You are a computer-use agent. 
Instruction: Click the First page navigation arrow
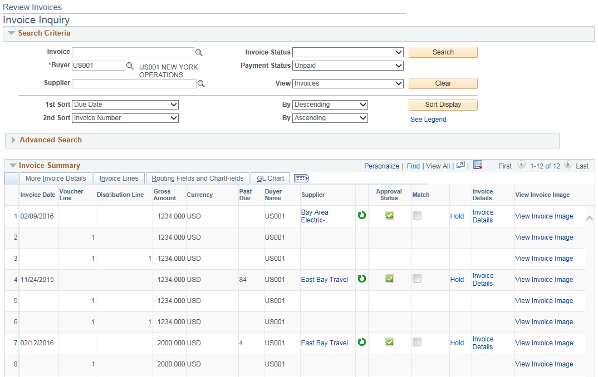(x=522, y=165)
